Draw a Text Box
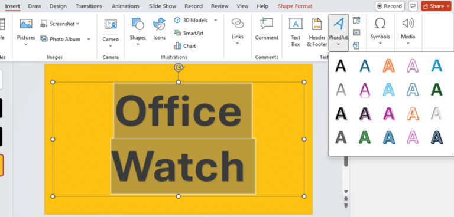 [296, 32]
